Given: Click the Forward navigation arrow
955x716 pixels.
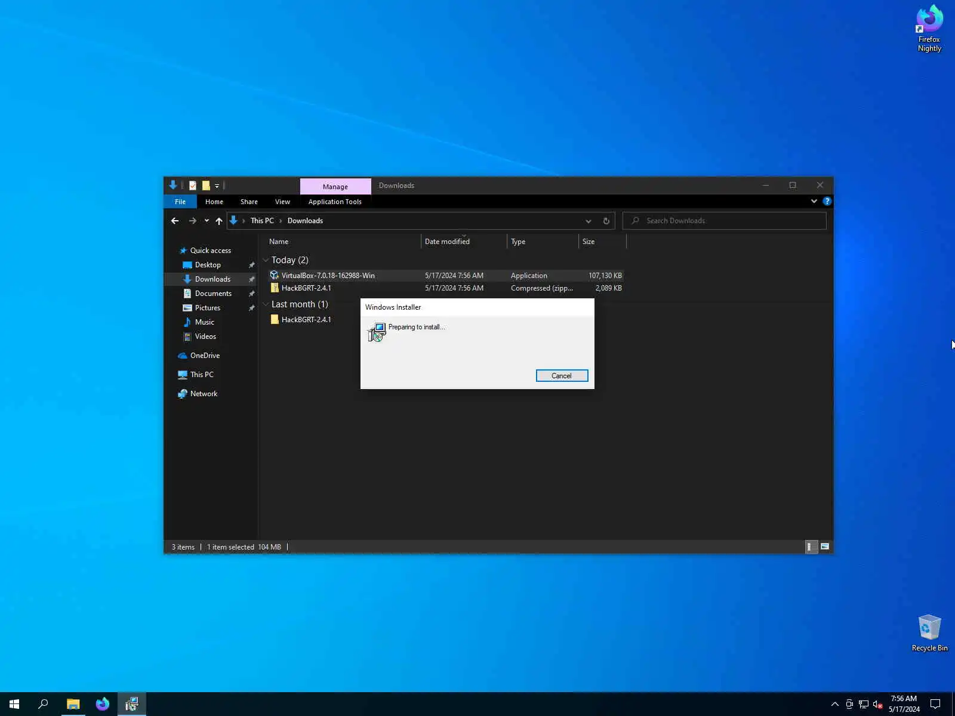Looking at the screenshot, I should coord(192,221).
